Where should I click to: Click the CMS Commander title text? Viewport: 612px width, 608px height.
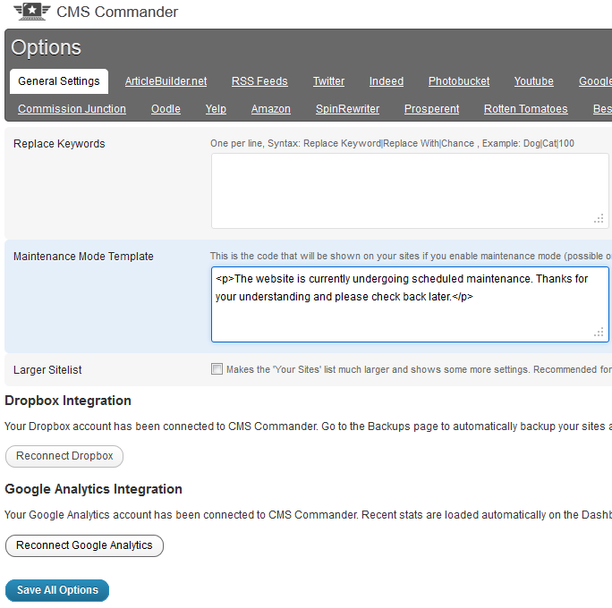117,12
